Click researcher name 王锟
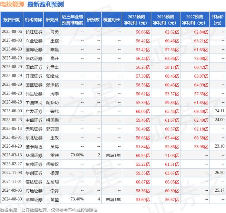 [55, 41]
